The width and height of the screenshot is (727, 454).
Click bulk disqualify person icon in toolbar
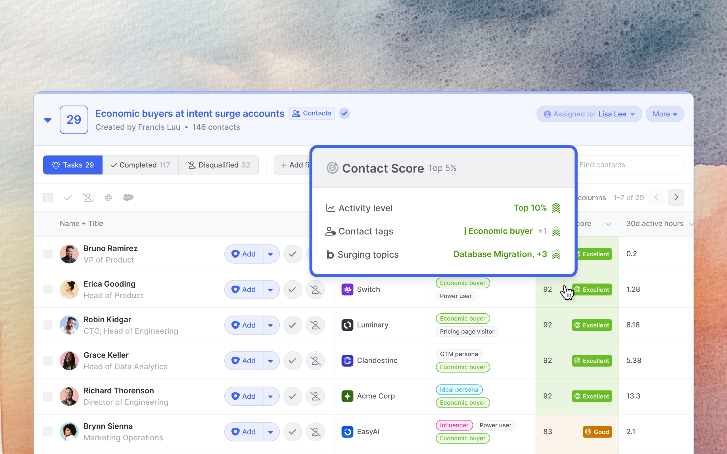[x=88, y=197]
